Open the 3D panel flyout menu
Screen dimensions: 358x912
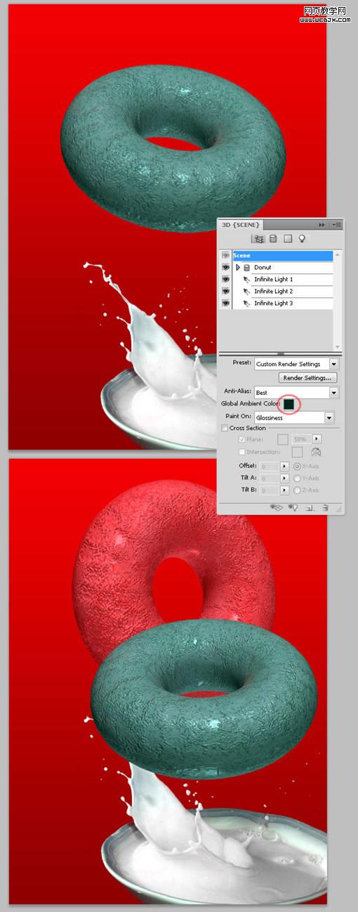click(337, 225)
